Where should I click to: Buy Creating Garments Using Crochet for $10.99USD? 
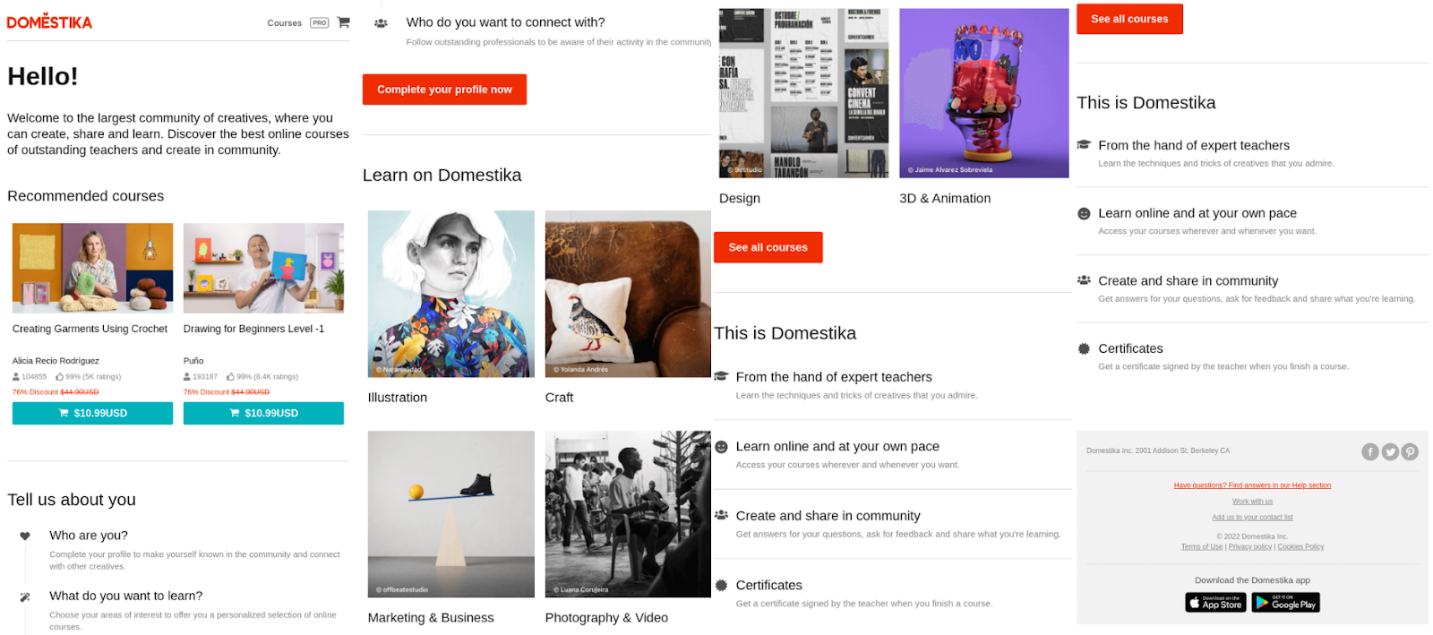pyautogui.click(x=92, y=413)
